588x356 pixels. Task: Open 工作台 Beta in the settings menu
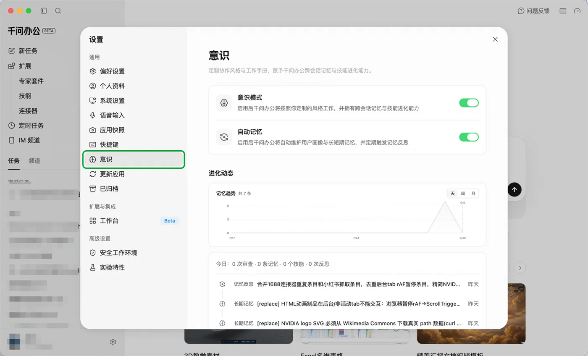coord(134,221)
